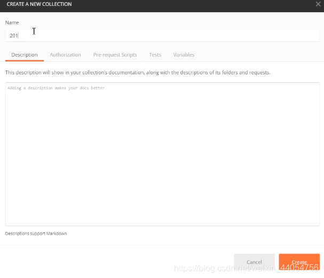Click the orange Create button

[x=299, y=262]
